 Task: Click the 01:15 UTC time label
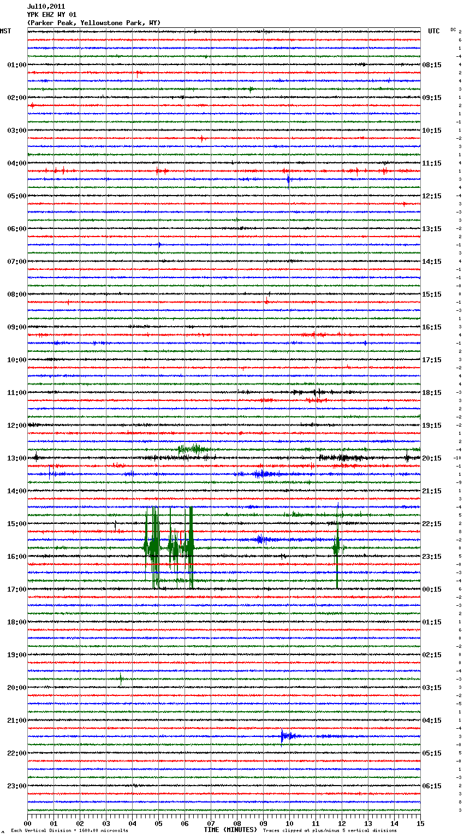(432, 622)
